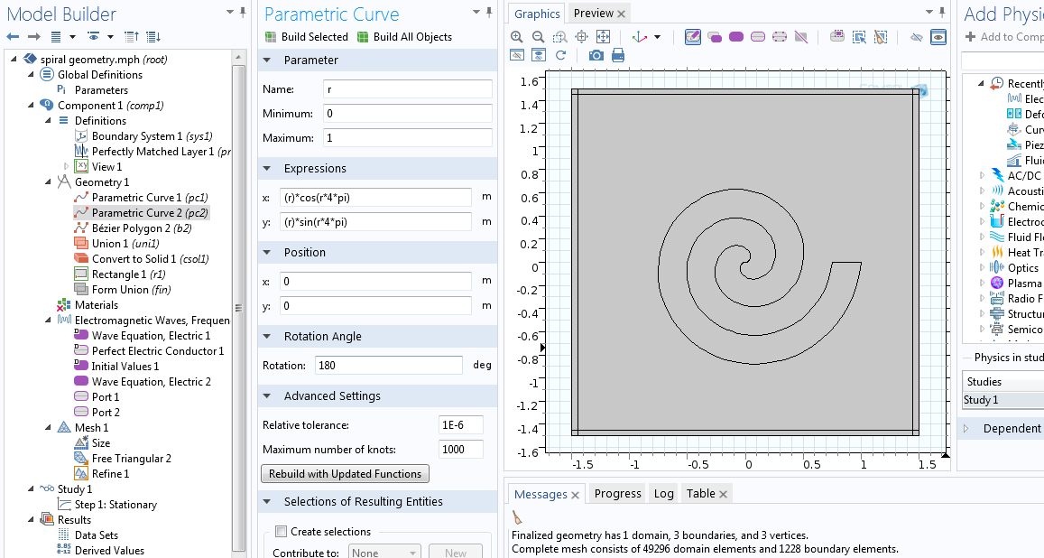Click the Rotation angle input field

pyautogui.click(x=389, y=366)
